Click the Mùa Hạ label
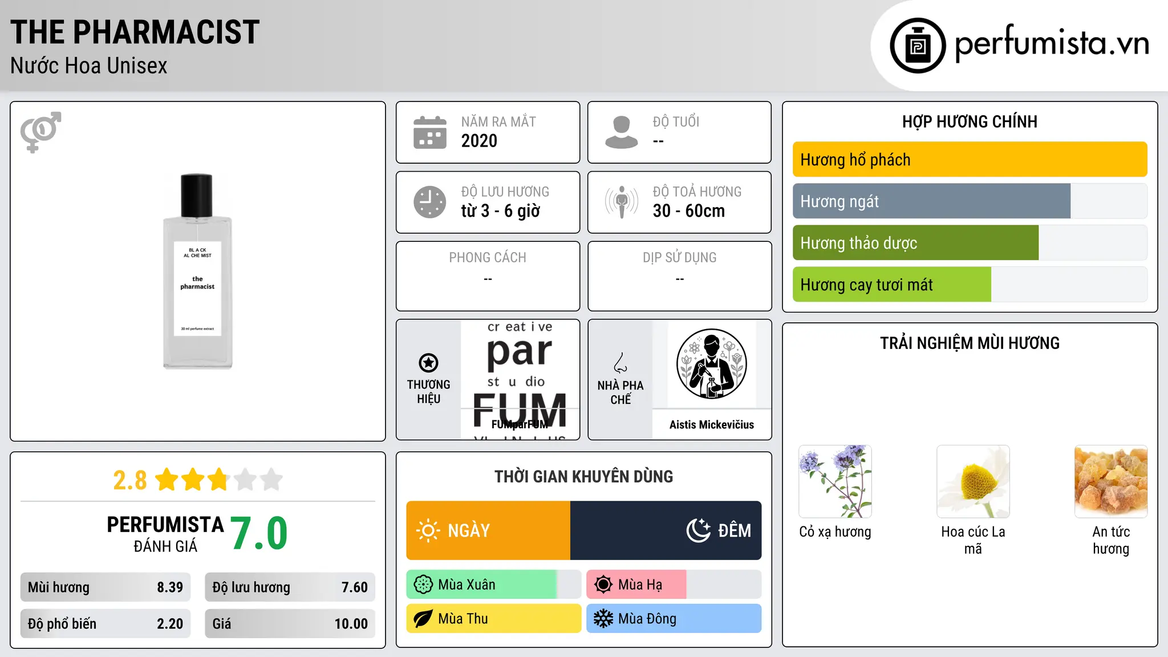The width and height of the screenshot is (1168, 657). click(x=640, y=585)
